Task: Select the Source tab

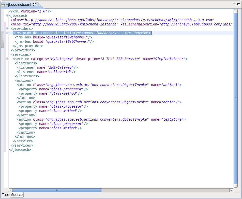Action: point(17,195)
